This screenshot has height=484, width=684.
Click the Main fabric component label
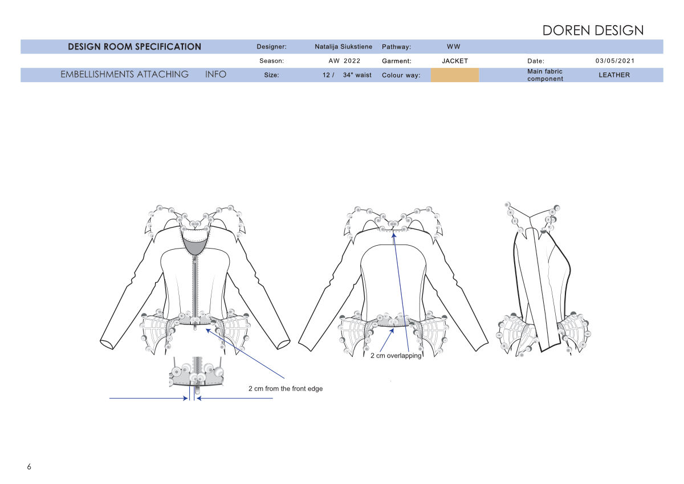click(545, 75)
